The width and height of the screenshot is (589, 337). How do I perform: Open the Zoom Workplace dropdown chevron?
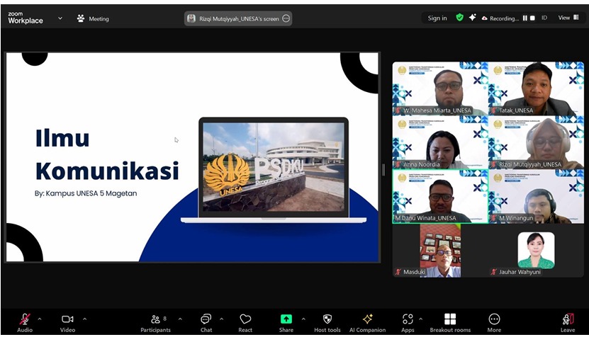coord(60,18)
